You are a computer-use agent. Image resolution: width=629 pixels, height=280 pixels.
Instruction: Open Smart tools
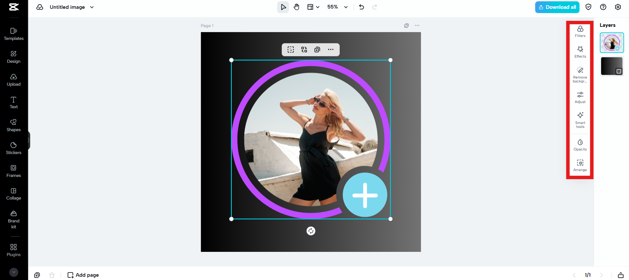pos(580,120)
